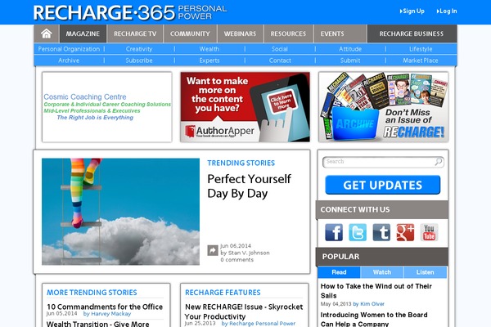Open 10 Commandments for the Office article
This screenshot has height=327, width=491.
(105, 307)
